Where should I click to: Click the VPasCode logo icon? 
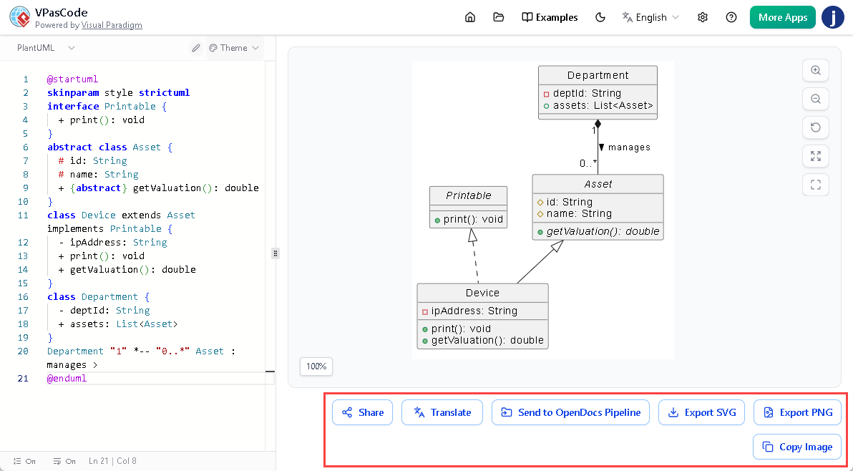point(20,17)
